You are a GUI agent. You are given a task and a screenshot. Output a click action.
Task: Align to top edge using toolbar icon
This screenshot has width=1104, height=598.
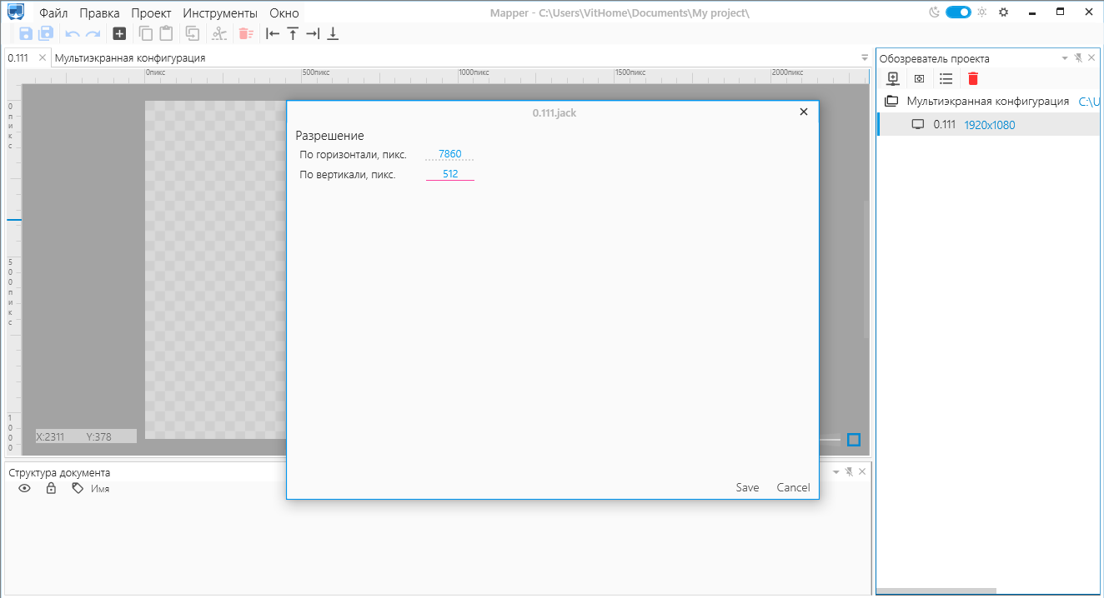293,33
